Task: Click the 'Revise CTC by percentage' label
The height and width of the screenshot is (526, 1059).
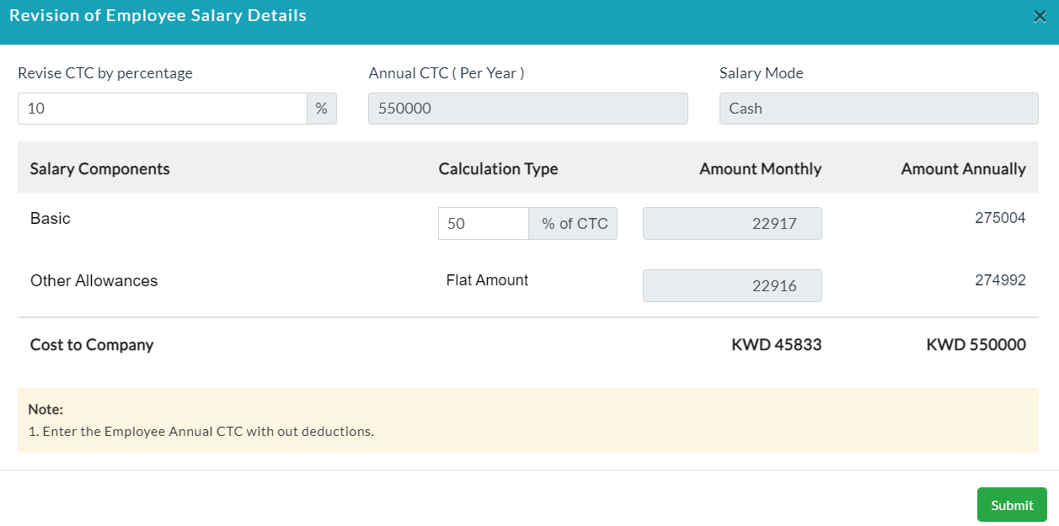Action: [105, 73]
